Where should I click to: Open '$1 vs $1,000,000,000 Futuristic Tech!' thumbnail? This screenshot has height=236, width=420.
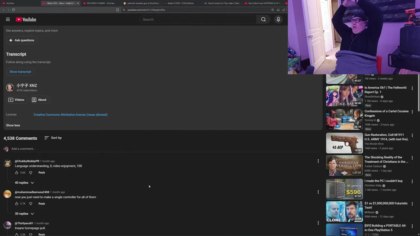[x=344, y=211]
